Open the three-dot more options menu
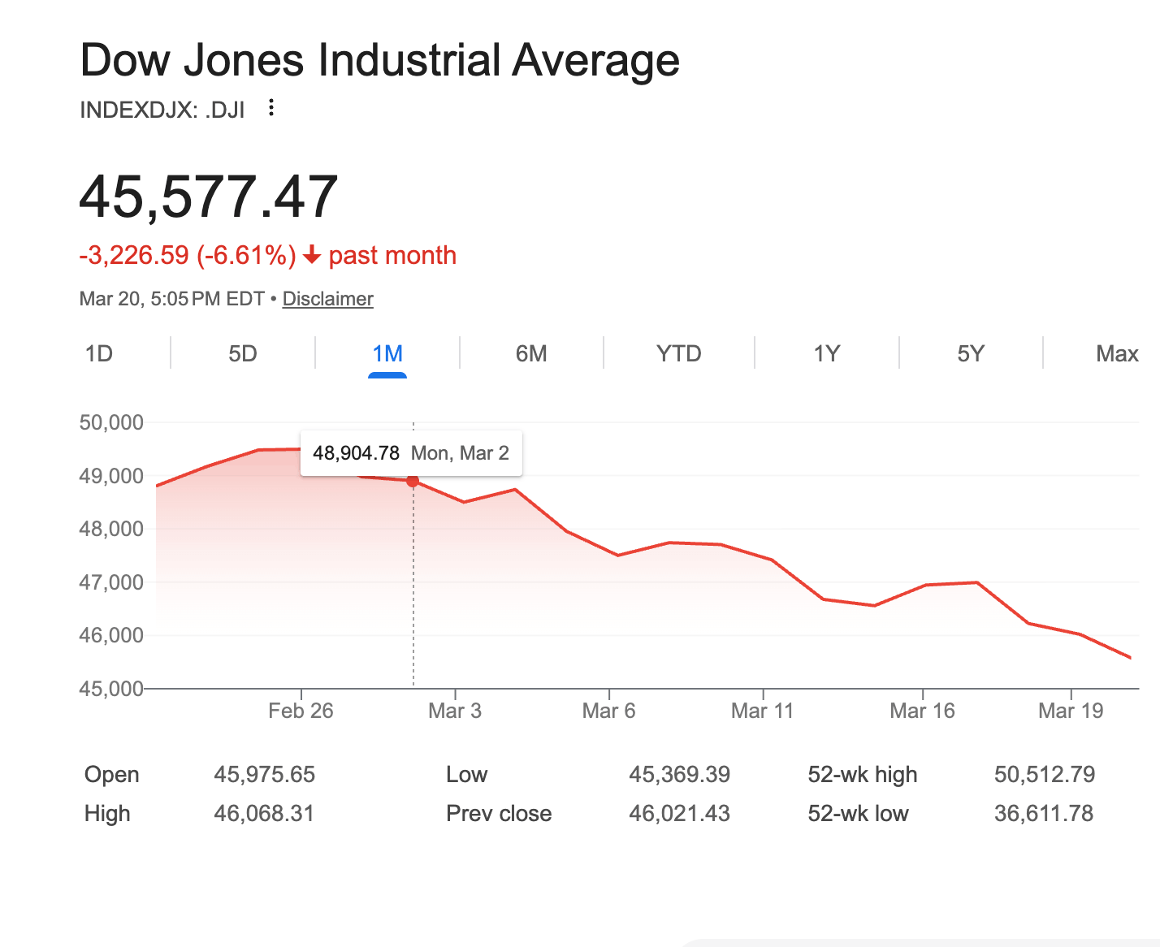 [x=271, y=108]
